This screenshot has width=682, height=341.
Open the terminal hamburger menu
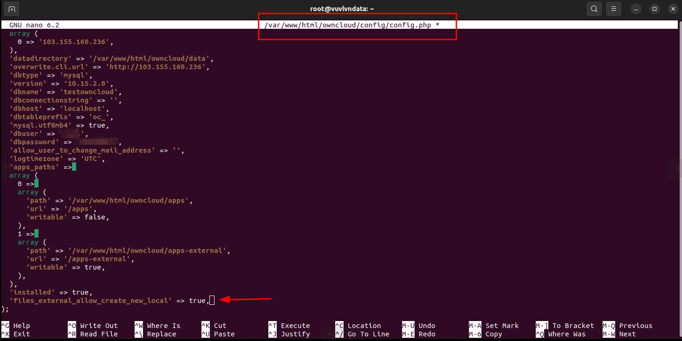pyautogui.click(x=614, y=9)
